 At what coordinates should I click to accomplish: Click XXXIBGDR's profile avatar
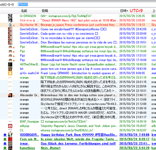[10, 135]
